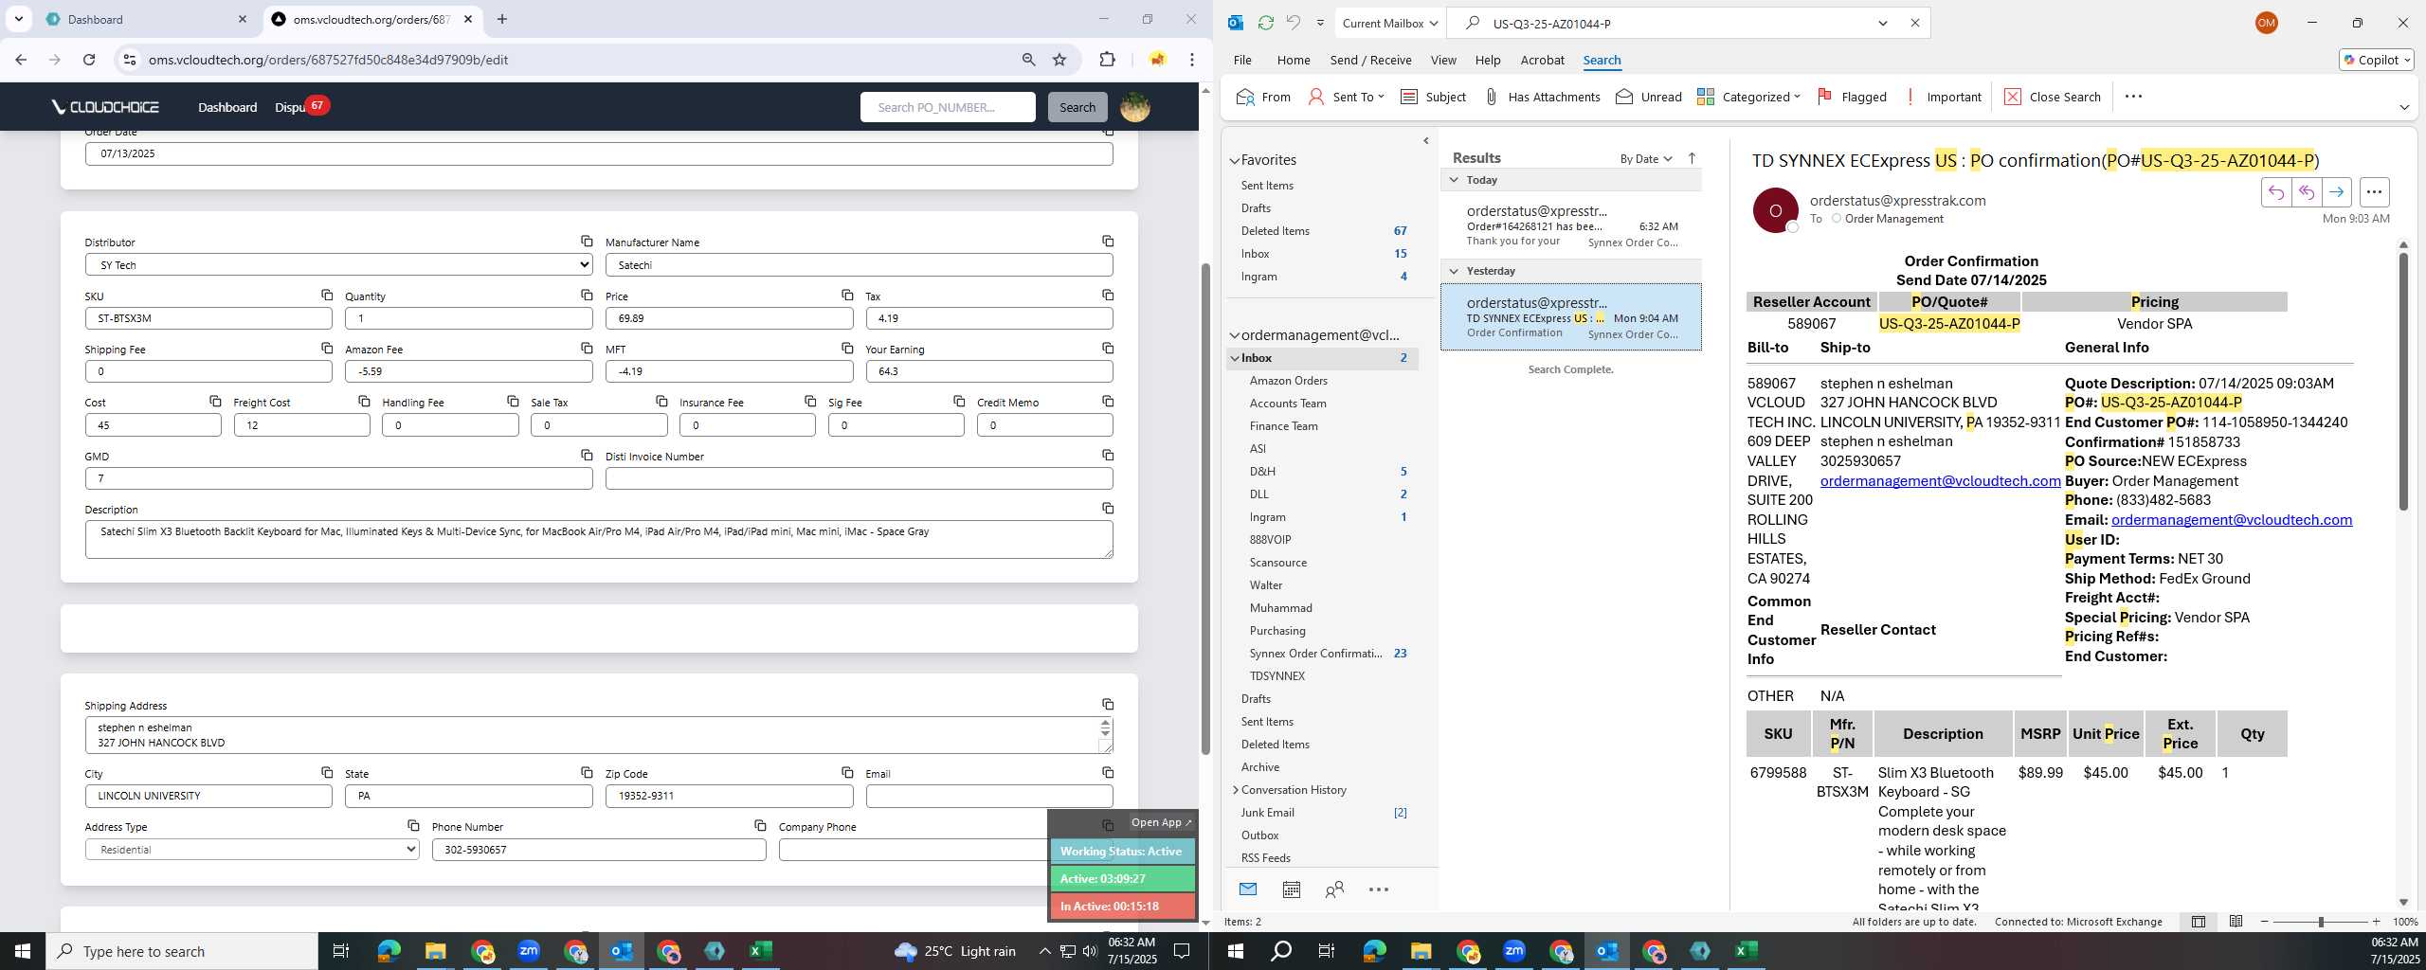Open Excel from the left taskbar
Viewport: 2426px width, 970px height.
coord(761,951)
